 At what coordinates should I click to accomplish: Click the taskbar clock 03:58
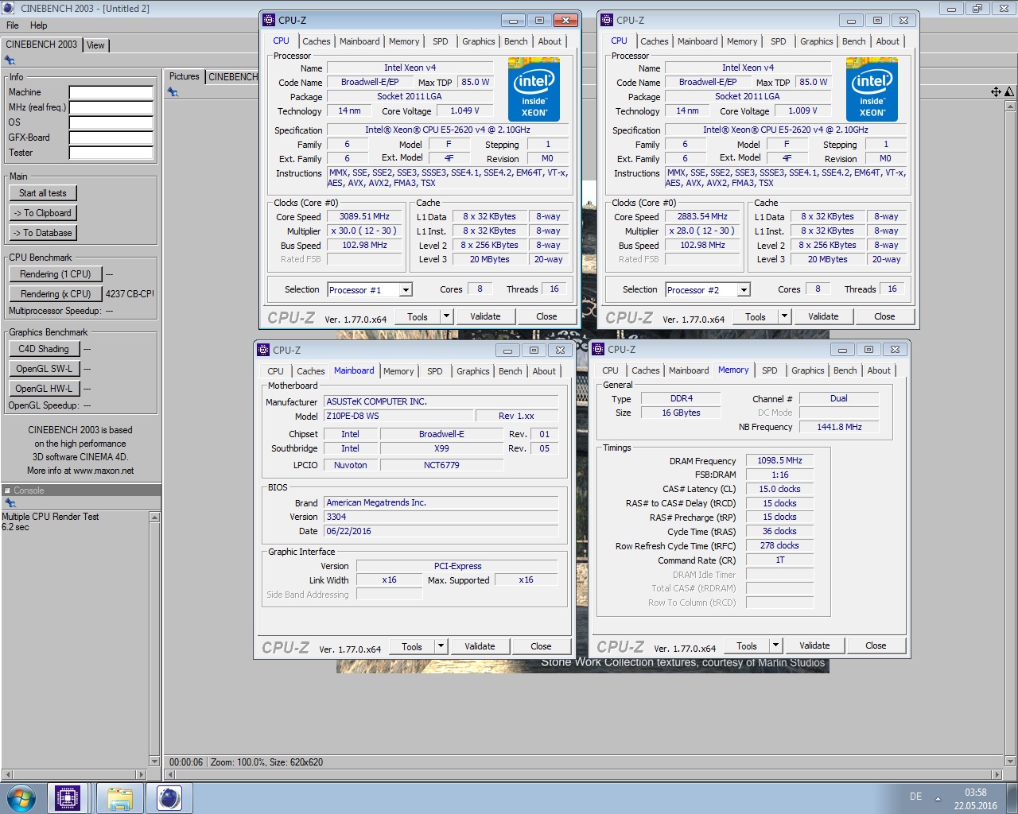[x=976, y=793]
